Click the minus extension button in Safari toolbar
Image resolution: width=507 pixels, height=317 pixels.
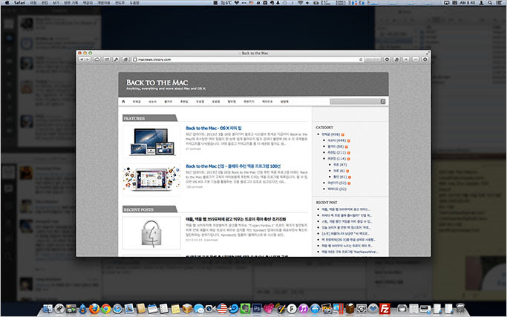416,59
